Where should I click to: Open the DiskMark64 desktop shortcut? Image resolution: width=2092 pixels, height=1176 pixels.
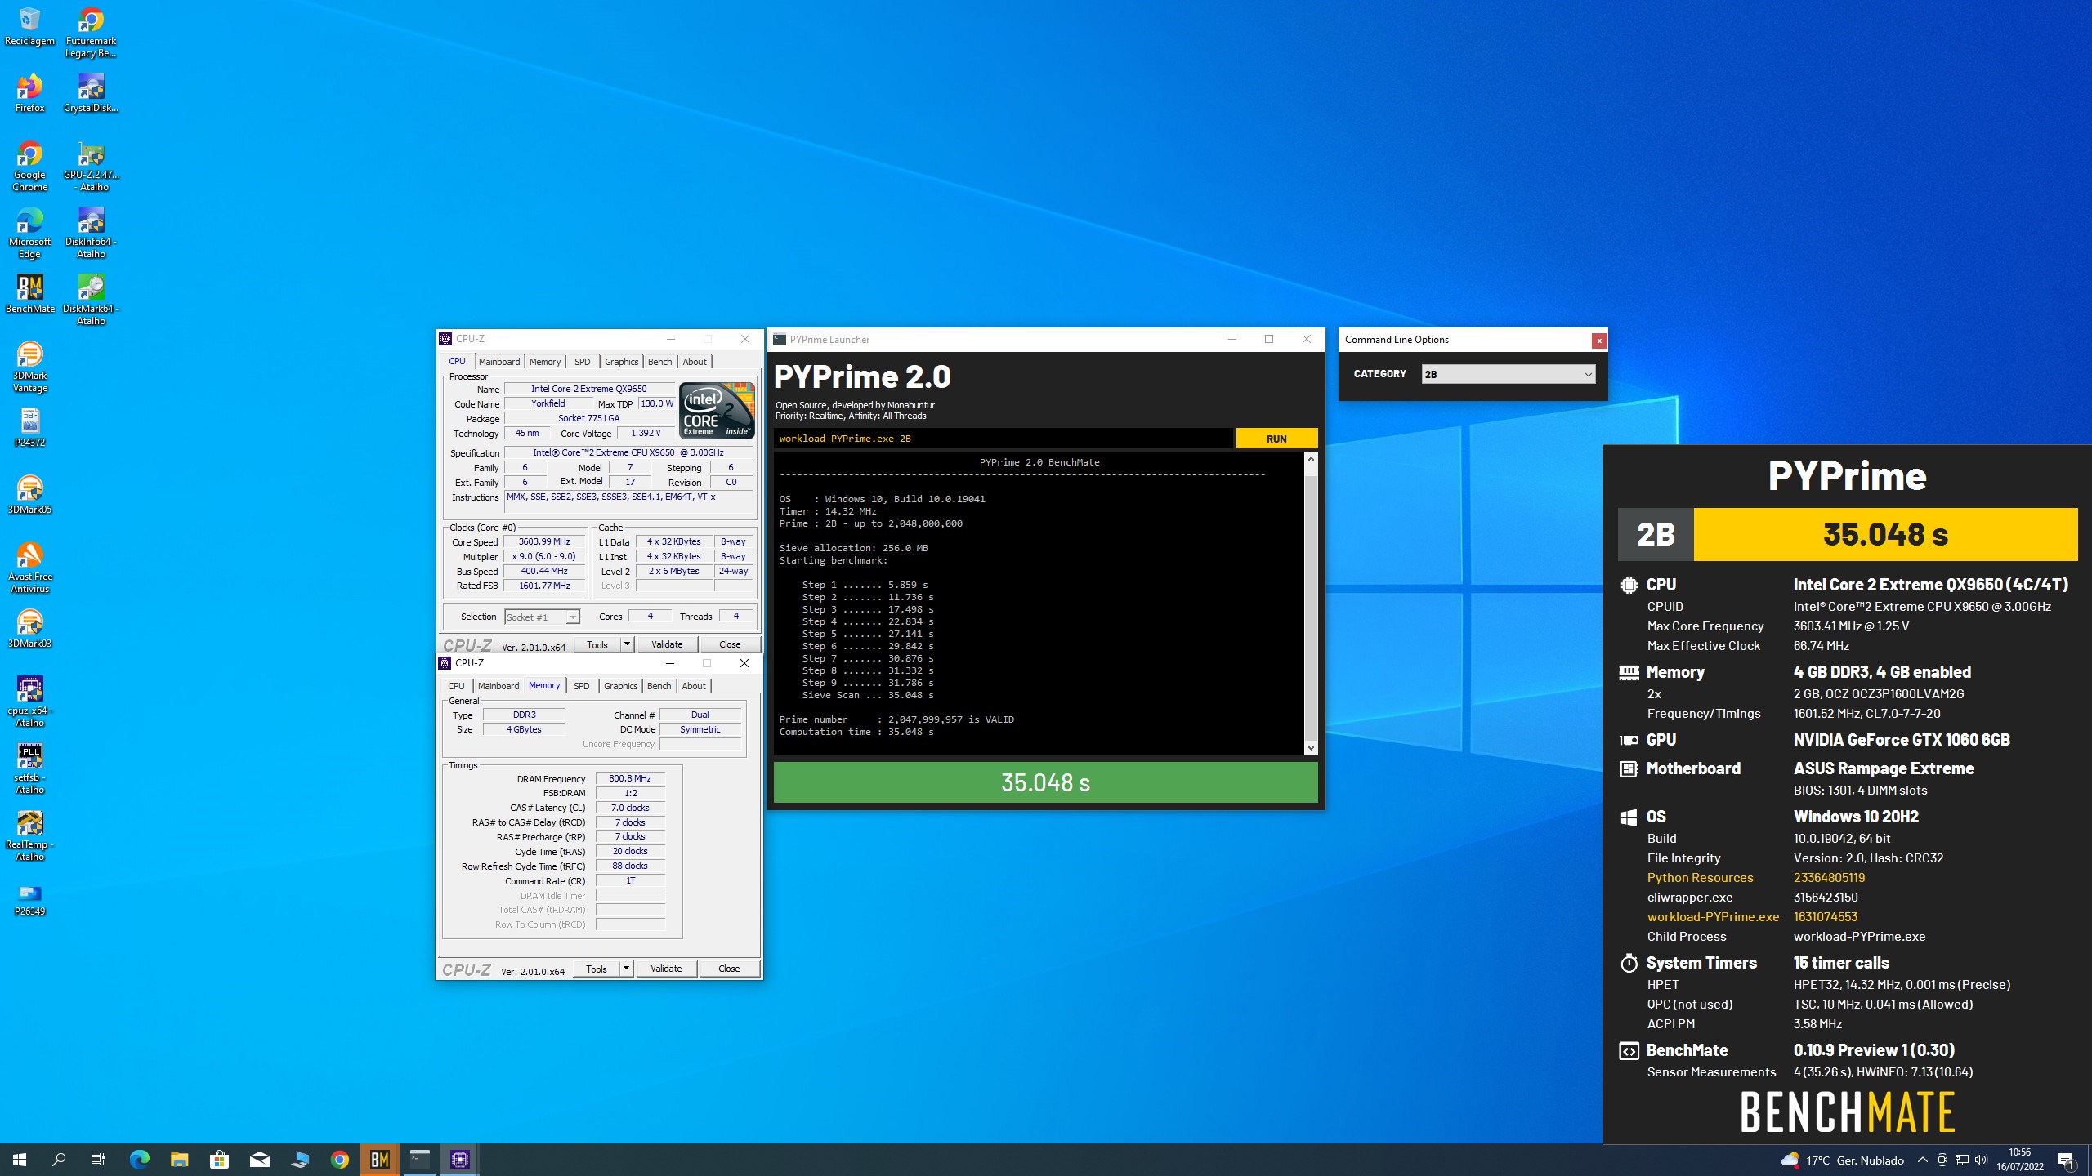(91, 301)
